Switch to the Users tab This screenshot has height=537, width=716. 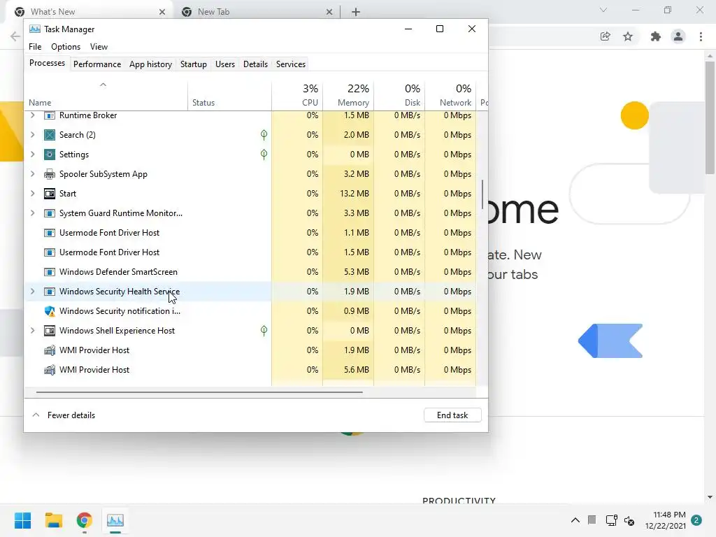[225, 64]
